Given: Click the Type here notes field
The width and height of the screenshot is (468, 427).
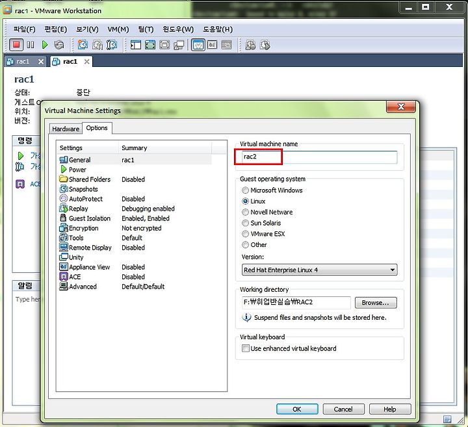Looking at the screenshot, I should pos(28,299).
